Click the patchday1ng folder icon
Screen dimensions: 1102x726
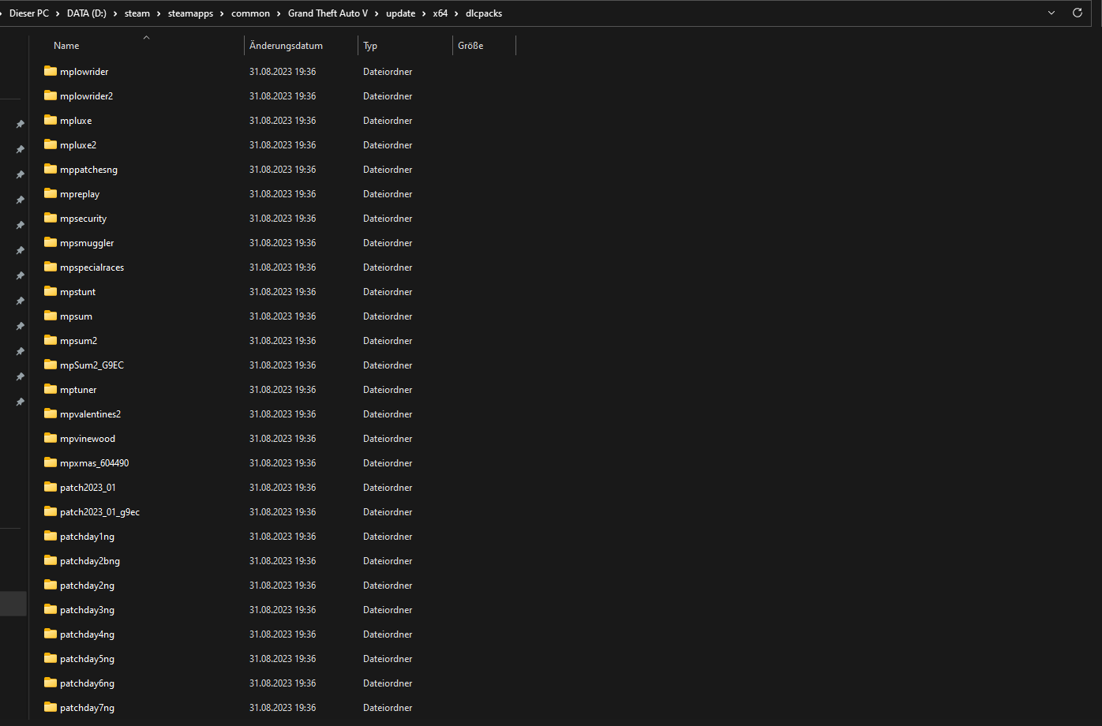tap(51, 536)
